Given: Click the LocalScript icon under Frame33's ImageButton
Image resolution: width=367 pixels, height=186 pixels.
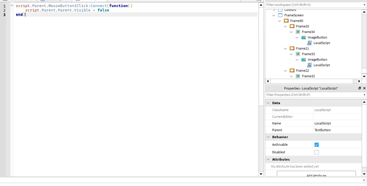Looking at the screenshot, I should pos(310,65).
